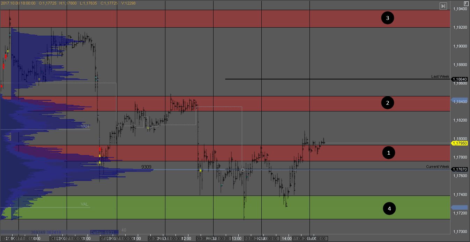Click the 9309 volume level label

pyautogui.click(x=146, y=167)
